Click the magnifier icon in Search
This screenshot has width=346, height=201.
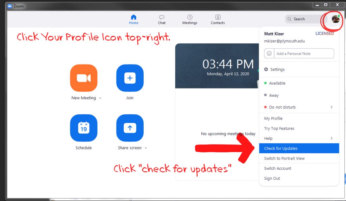289,19
